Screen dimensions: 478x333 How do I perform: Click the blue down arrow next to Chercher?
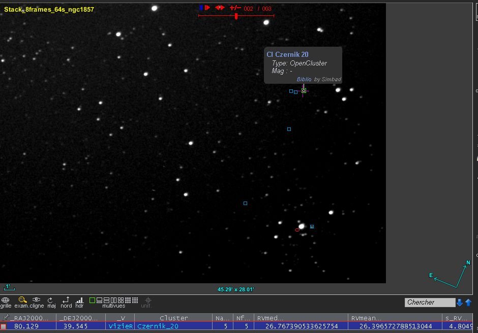(460, 303)
